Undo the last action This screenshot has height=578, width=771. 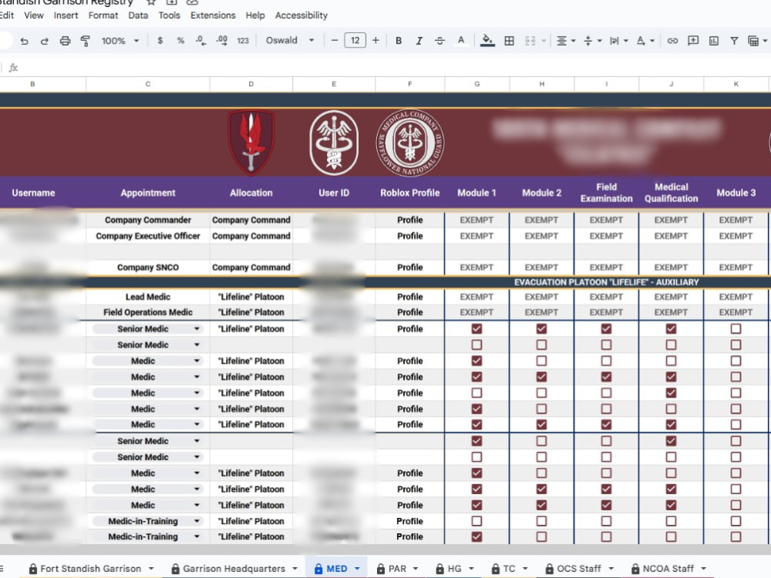pos(24,41)
